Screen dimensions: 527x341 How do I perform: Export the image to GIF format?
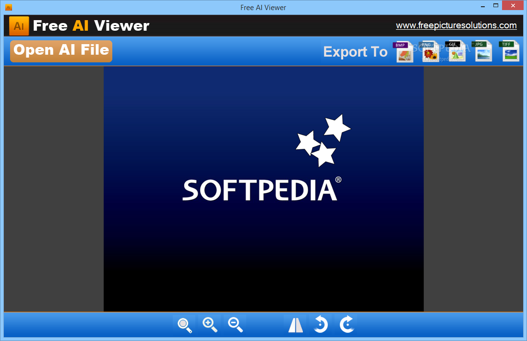tap(456, 51)
